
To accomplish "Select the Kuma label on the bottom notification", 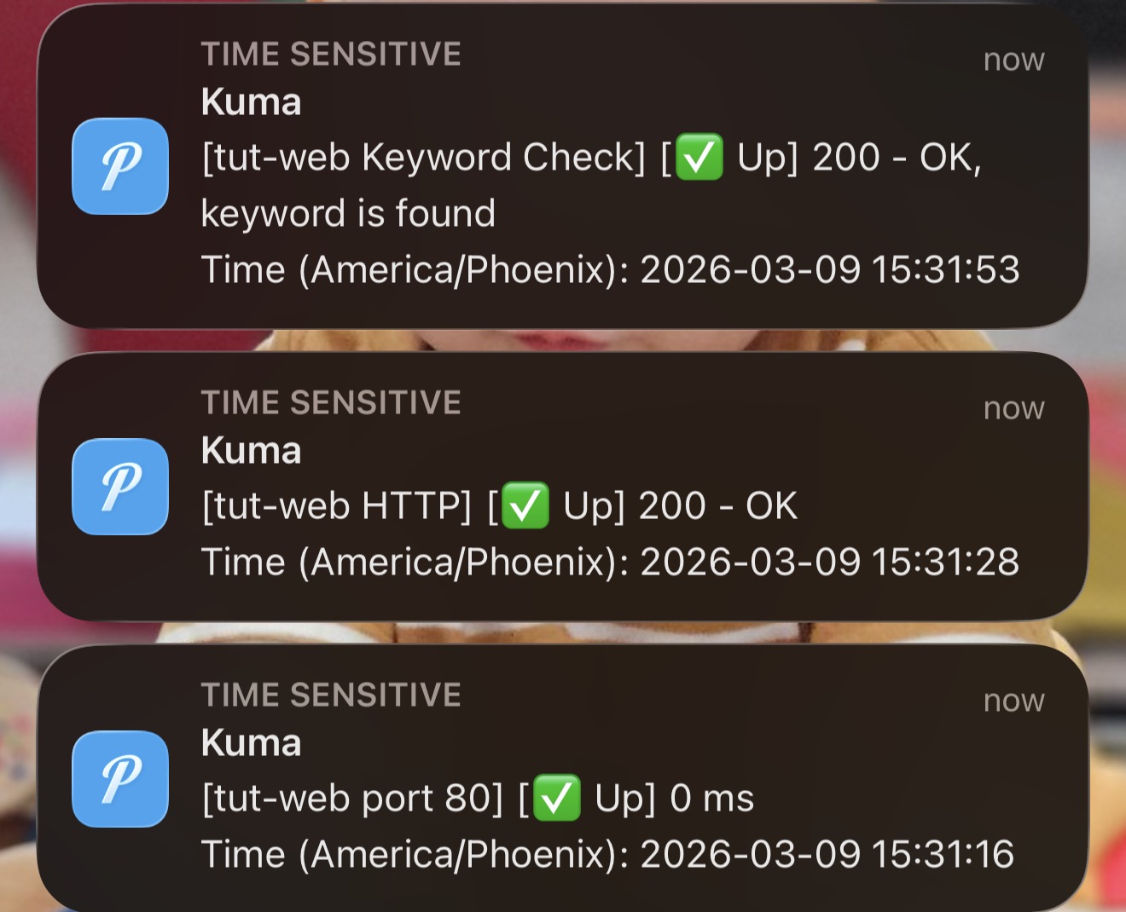I will 251,742.
